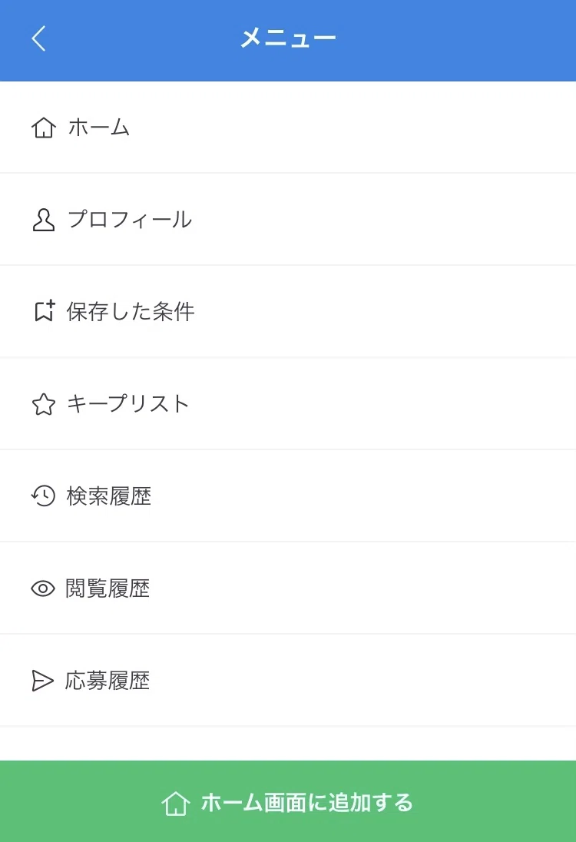Viewport: 576px width, 842px height.
Task: Tap ホーム画面に追加する button
Action: tap(288, 801)
